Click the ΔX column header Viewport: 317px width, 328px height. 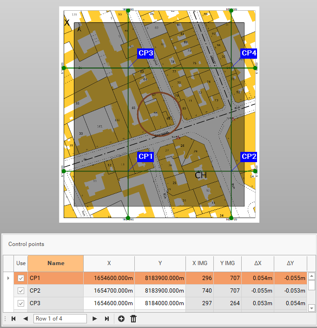coord(258,263)
